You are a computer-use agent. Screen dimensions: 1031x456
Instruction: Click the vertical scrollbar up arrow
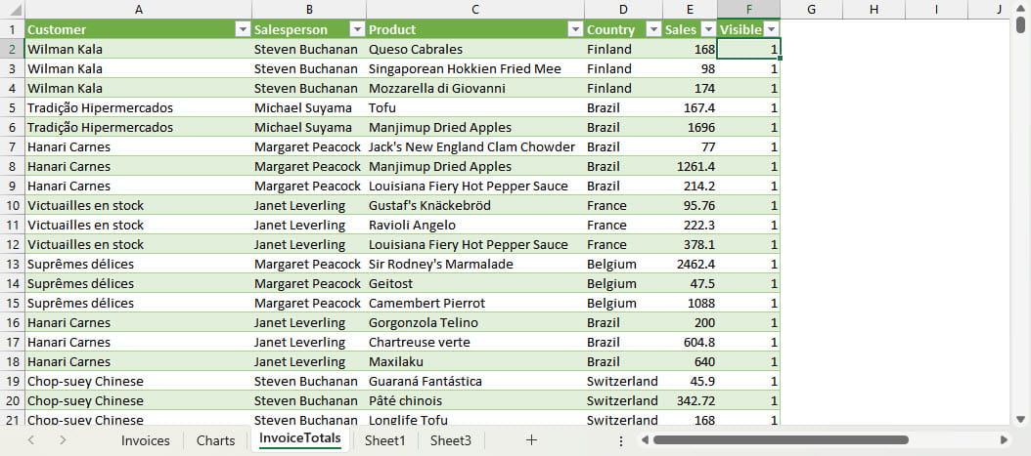tap(1021, 29)
